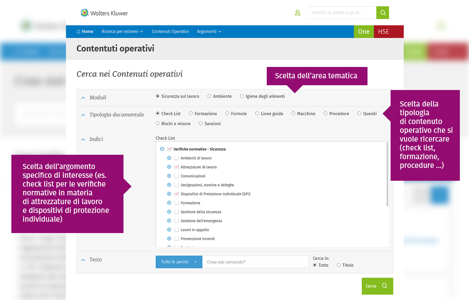Expand Dispositivi di Protezione Individuale node
469x300 pixels.
(x=169, y=194)
